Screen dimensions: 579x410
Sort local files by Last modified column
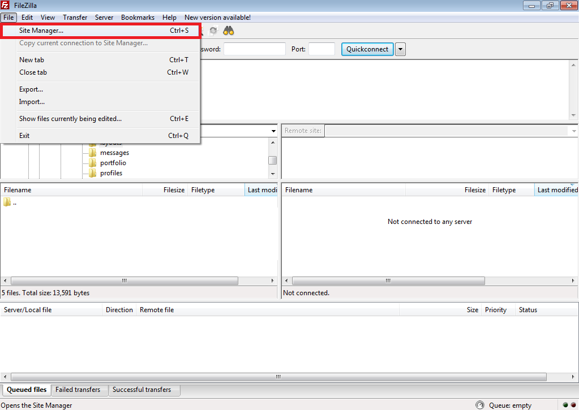point(261,190)
